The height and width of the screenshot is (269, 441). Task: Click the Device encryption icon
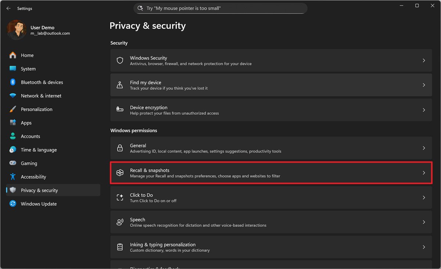(x=120, y=110)
